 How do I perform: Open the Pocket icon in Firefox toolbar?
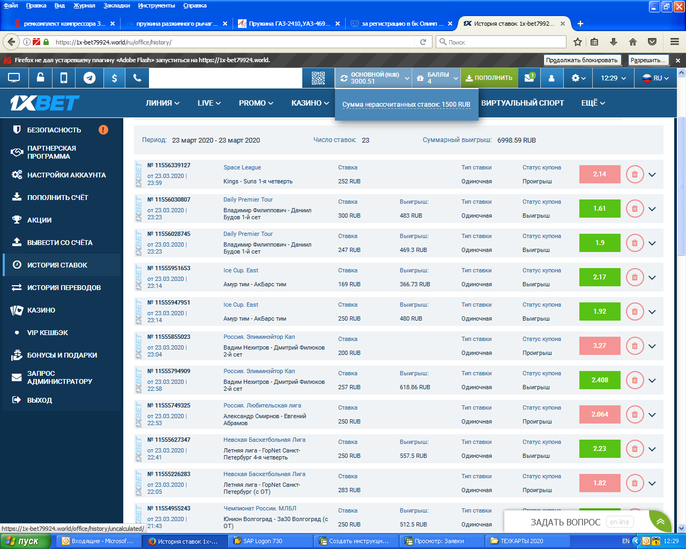coord(652,42)
